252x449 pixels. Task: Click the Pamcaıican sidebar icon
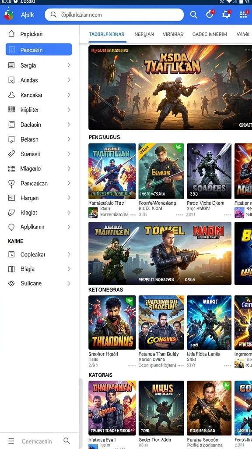11,184
